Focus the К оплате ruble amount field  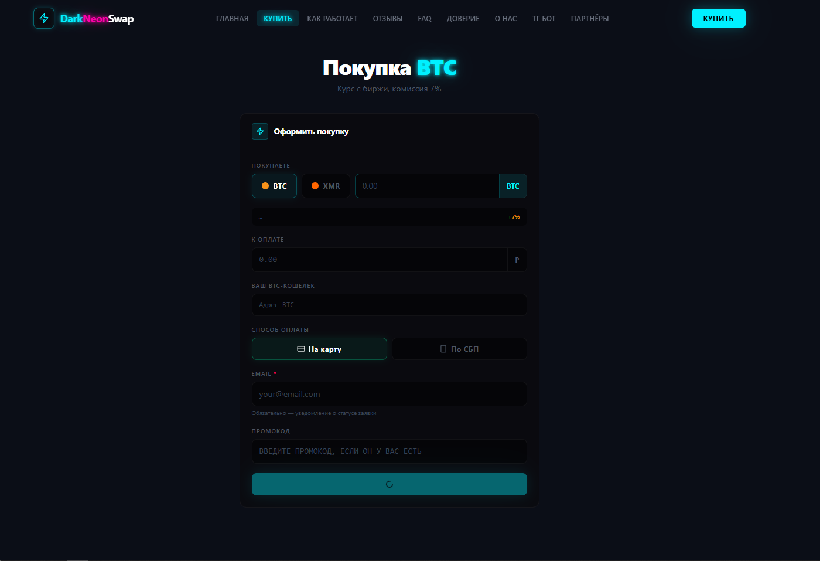click(x=380, y=260)
